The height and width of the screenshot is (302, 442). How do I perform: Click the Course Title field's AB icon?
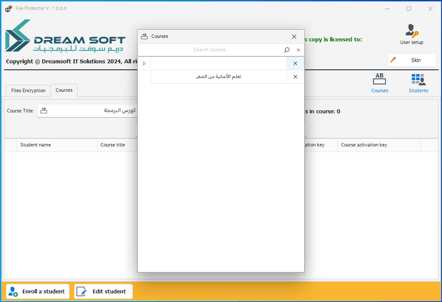pos(44,110)
